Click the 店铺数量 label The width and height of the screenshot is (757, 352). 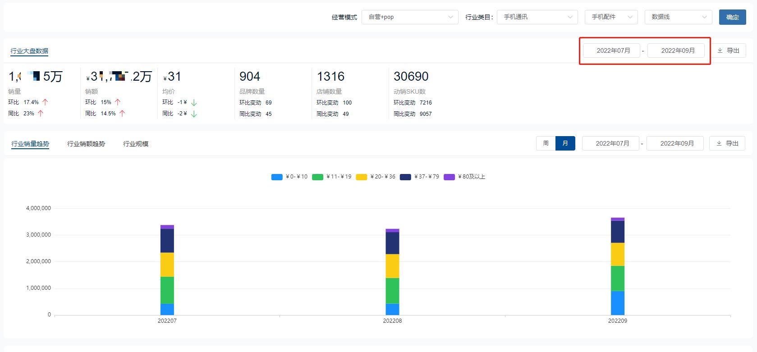329,91
